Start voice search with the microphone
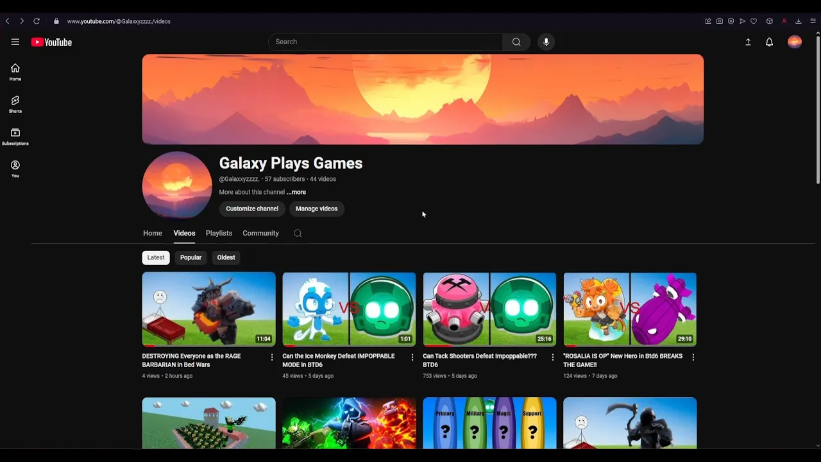Image resolution: width=821 pixels, height=462 pixels. 546,42
